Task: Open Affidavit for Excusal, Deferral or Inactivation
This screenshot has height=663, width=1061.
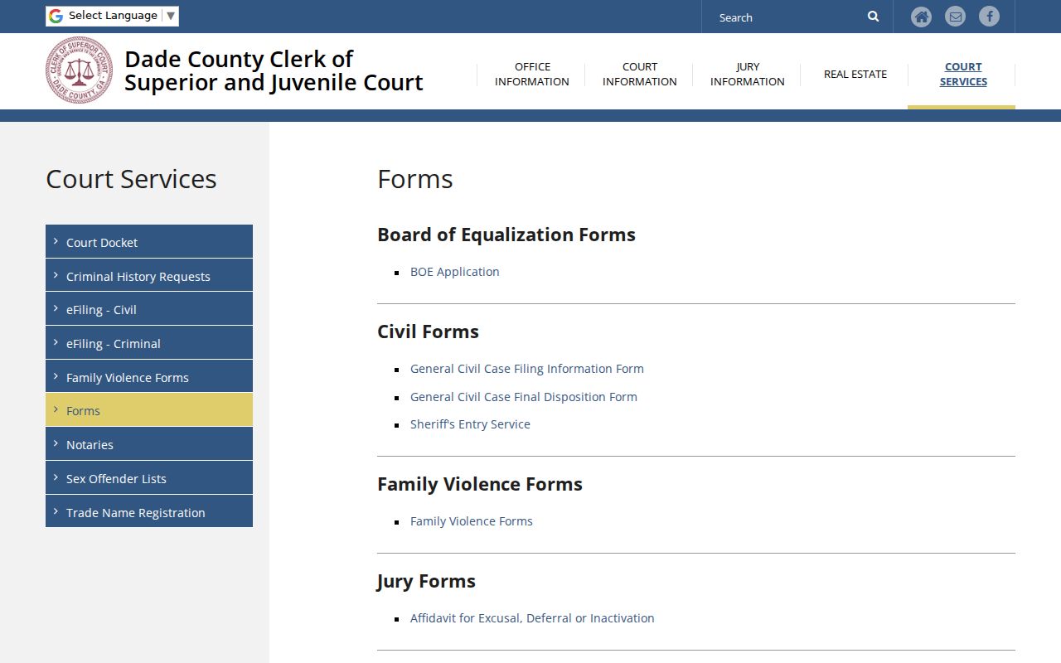Action: tap(532, 618)
